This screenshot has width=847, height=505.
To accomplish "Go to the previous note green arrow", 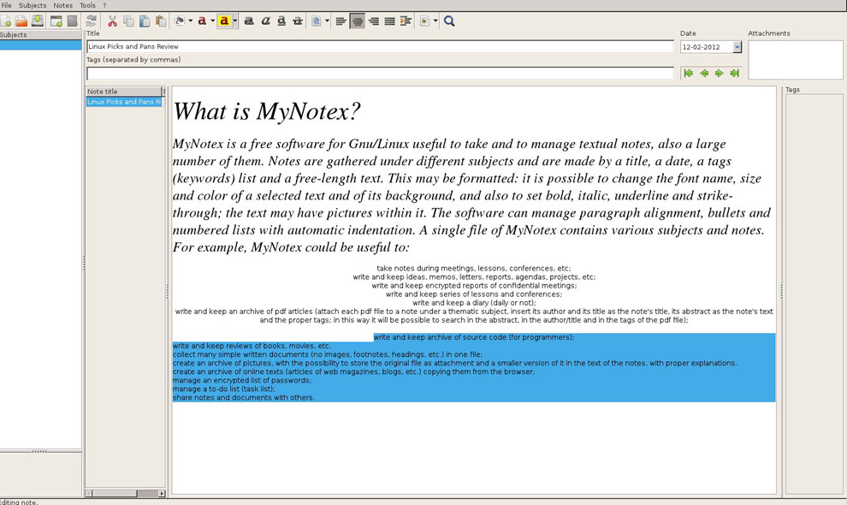I will (704, 73).
